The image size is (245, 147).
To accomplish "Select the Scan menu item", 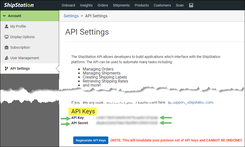I will click(180, 5).
